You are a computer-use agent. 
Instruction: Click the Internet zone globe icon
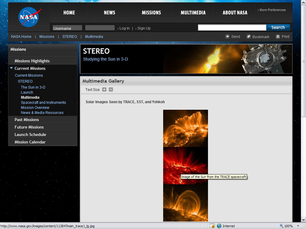(219, 226)
